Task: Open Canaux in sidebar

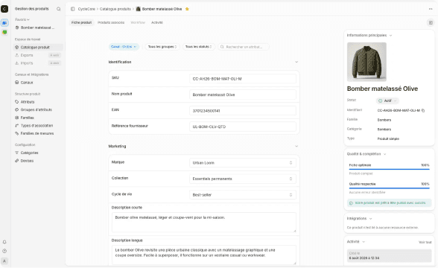Action: tap(38, 83)
